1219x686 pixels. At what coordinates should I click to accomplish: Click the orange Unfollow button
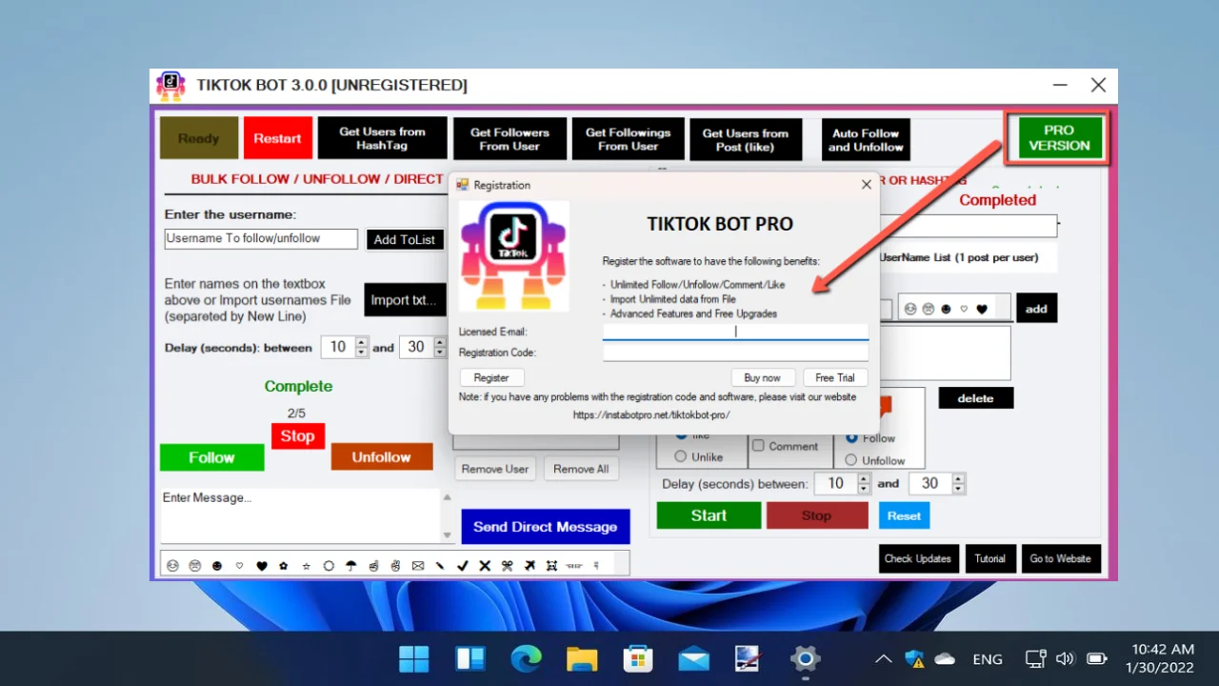pyautogui.click(x=382, y=457)
